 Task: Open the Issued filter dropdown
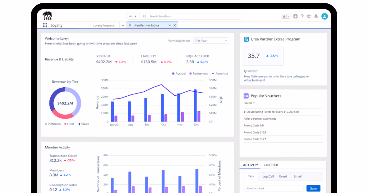tap(249, 103)
